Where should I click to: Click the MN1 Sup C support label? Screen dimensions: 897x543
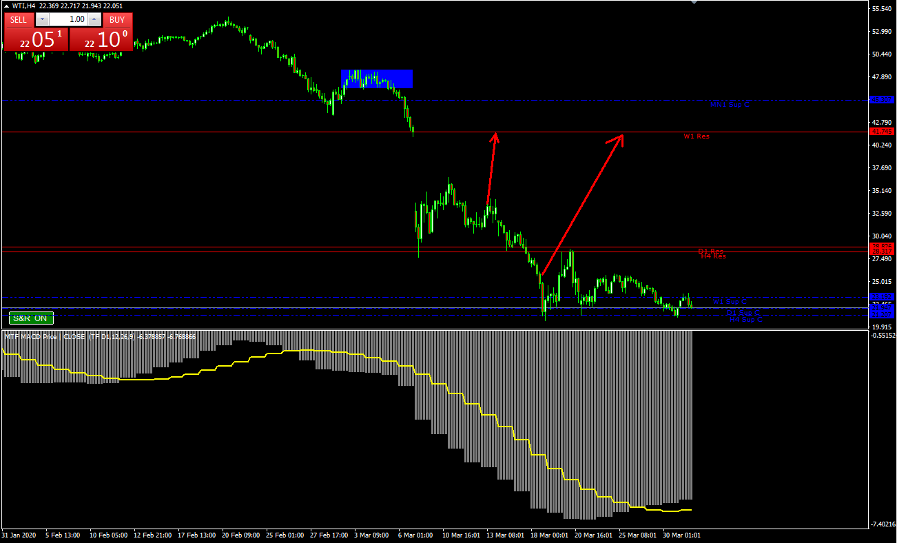pos(729,105)
